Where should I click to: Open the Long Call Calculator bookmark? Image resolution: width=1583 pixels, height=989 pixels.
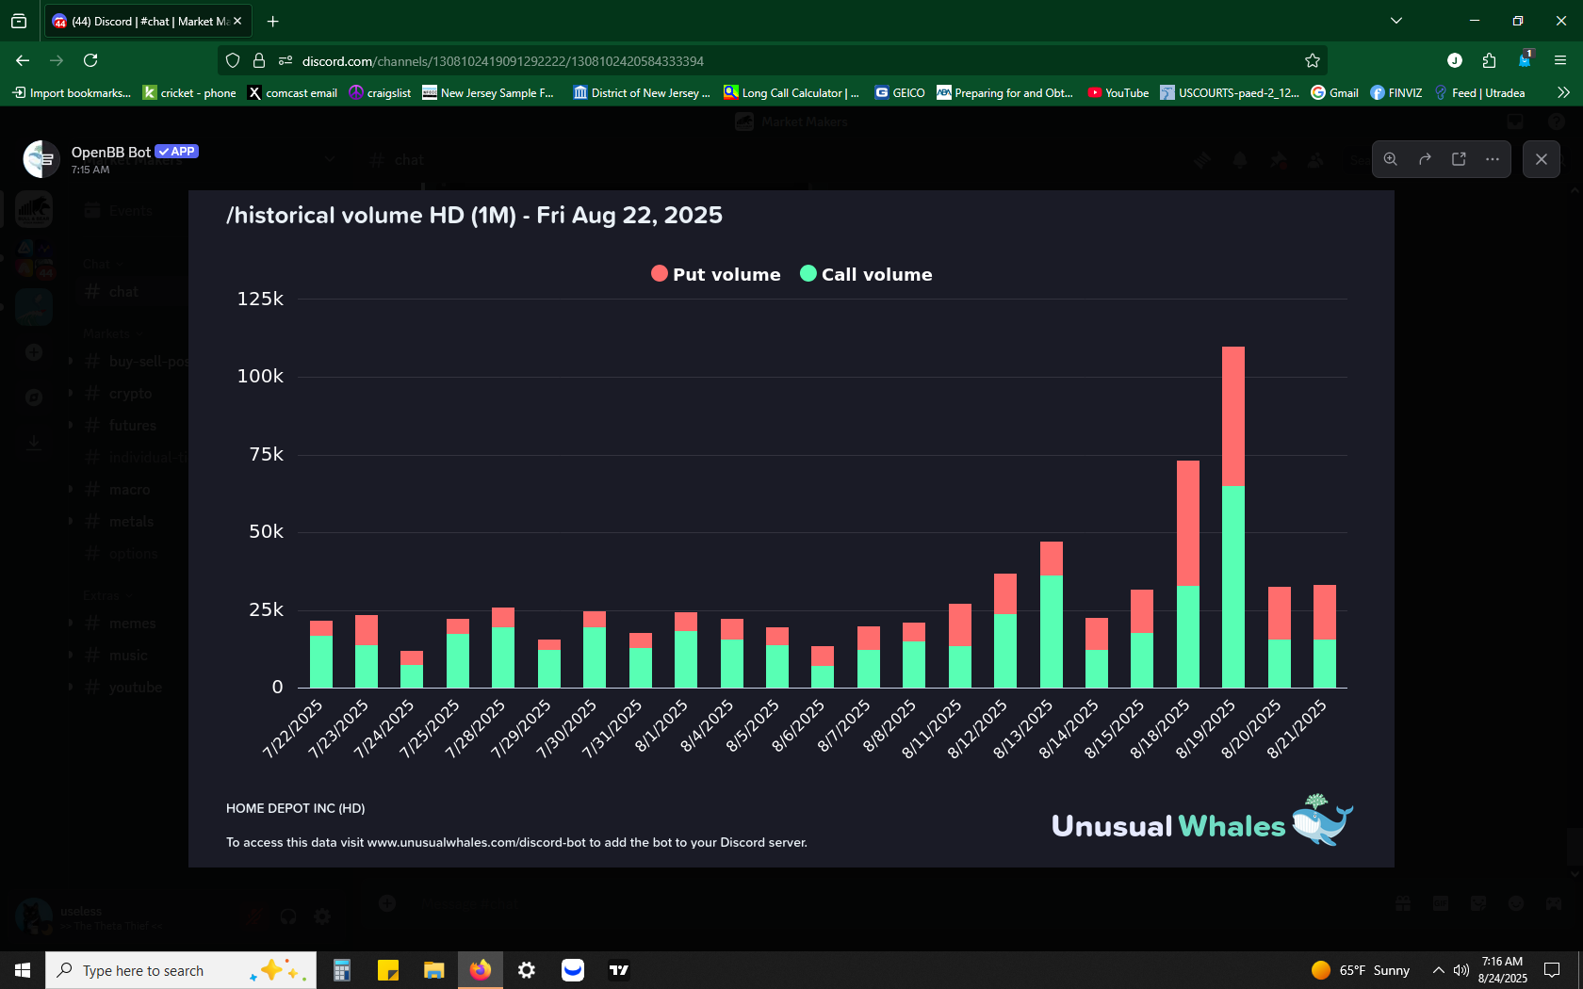point(791,92)
